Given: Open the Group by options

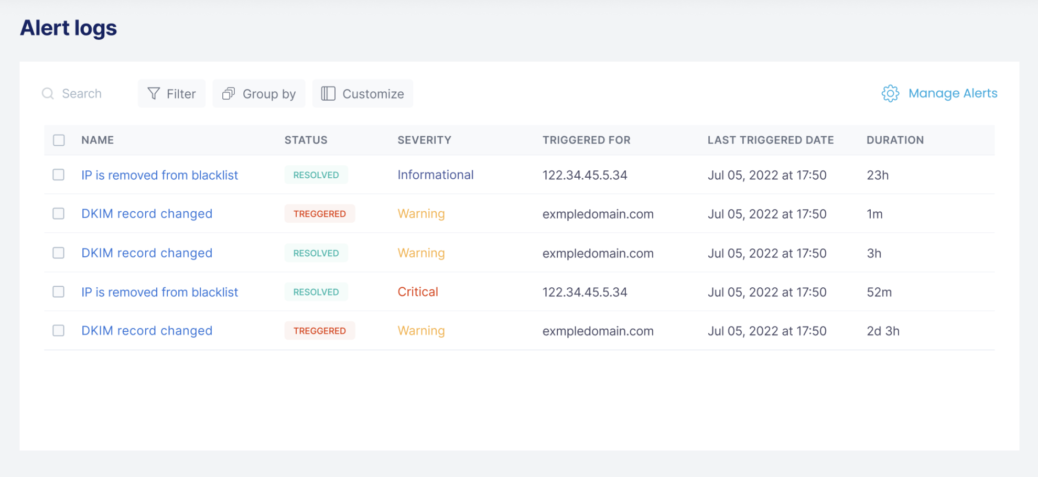Looking at the screenshot, I should click(x=259, y=93).
